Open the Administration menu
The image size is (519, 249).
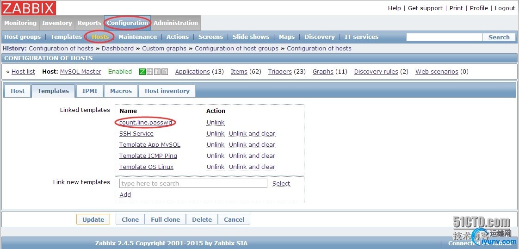[176, 23]
